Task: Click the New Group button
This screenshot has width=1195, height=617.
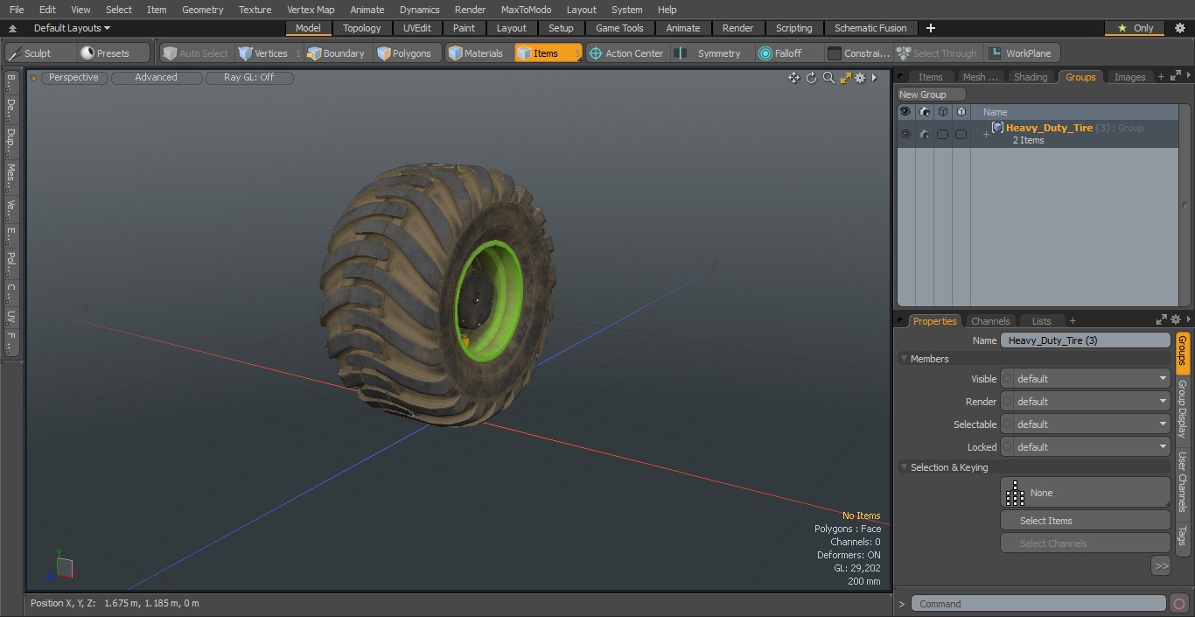Action: [931, 95]
